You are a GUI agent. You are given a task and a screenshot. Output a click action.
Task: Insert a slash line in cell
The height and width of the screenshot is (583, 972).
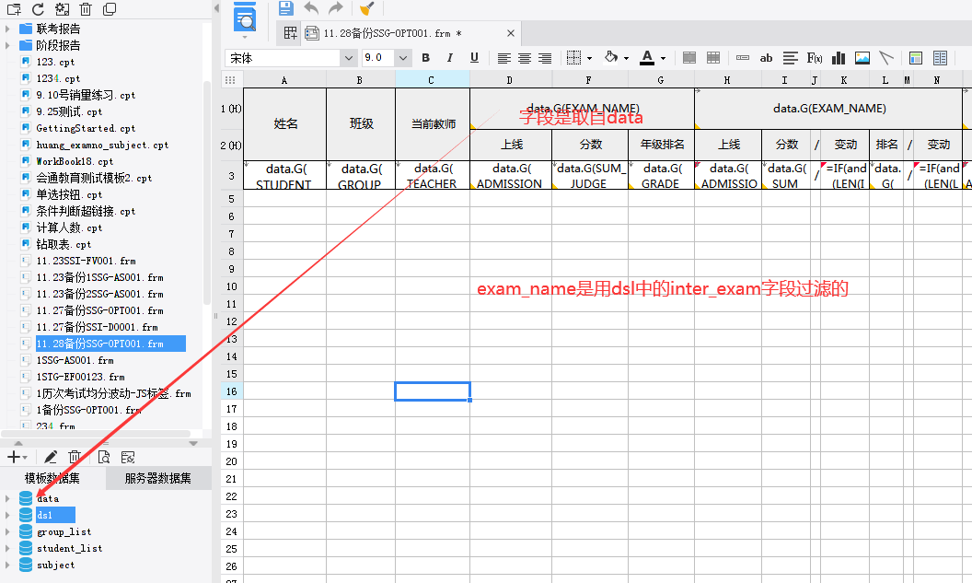886,58
